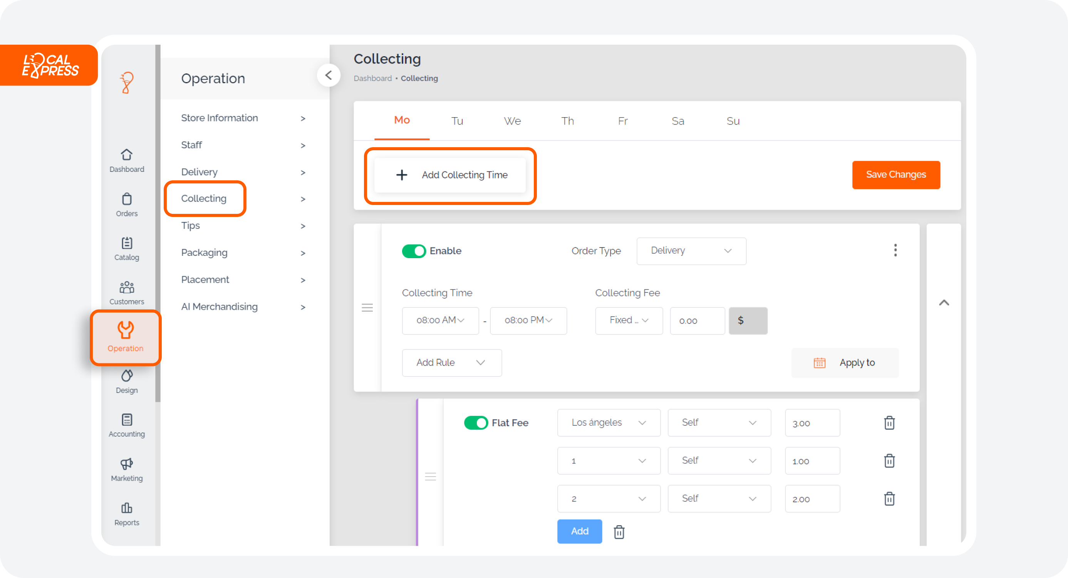Click the dollar sign currency box
The width and height of the screenshot is (1068, 578).
tap(748, 321)
